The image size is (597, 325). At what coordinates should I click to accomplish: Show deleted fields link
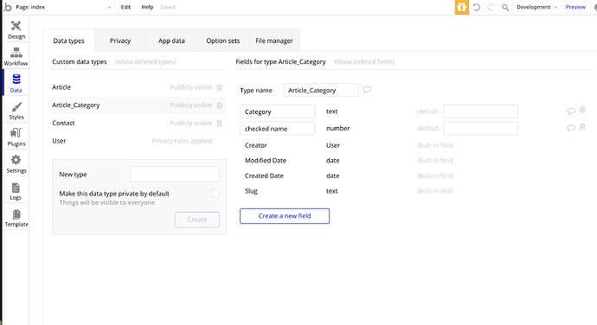(x=364, y=61)
